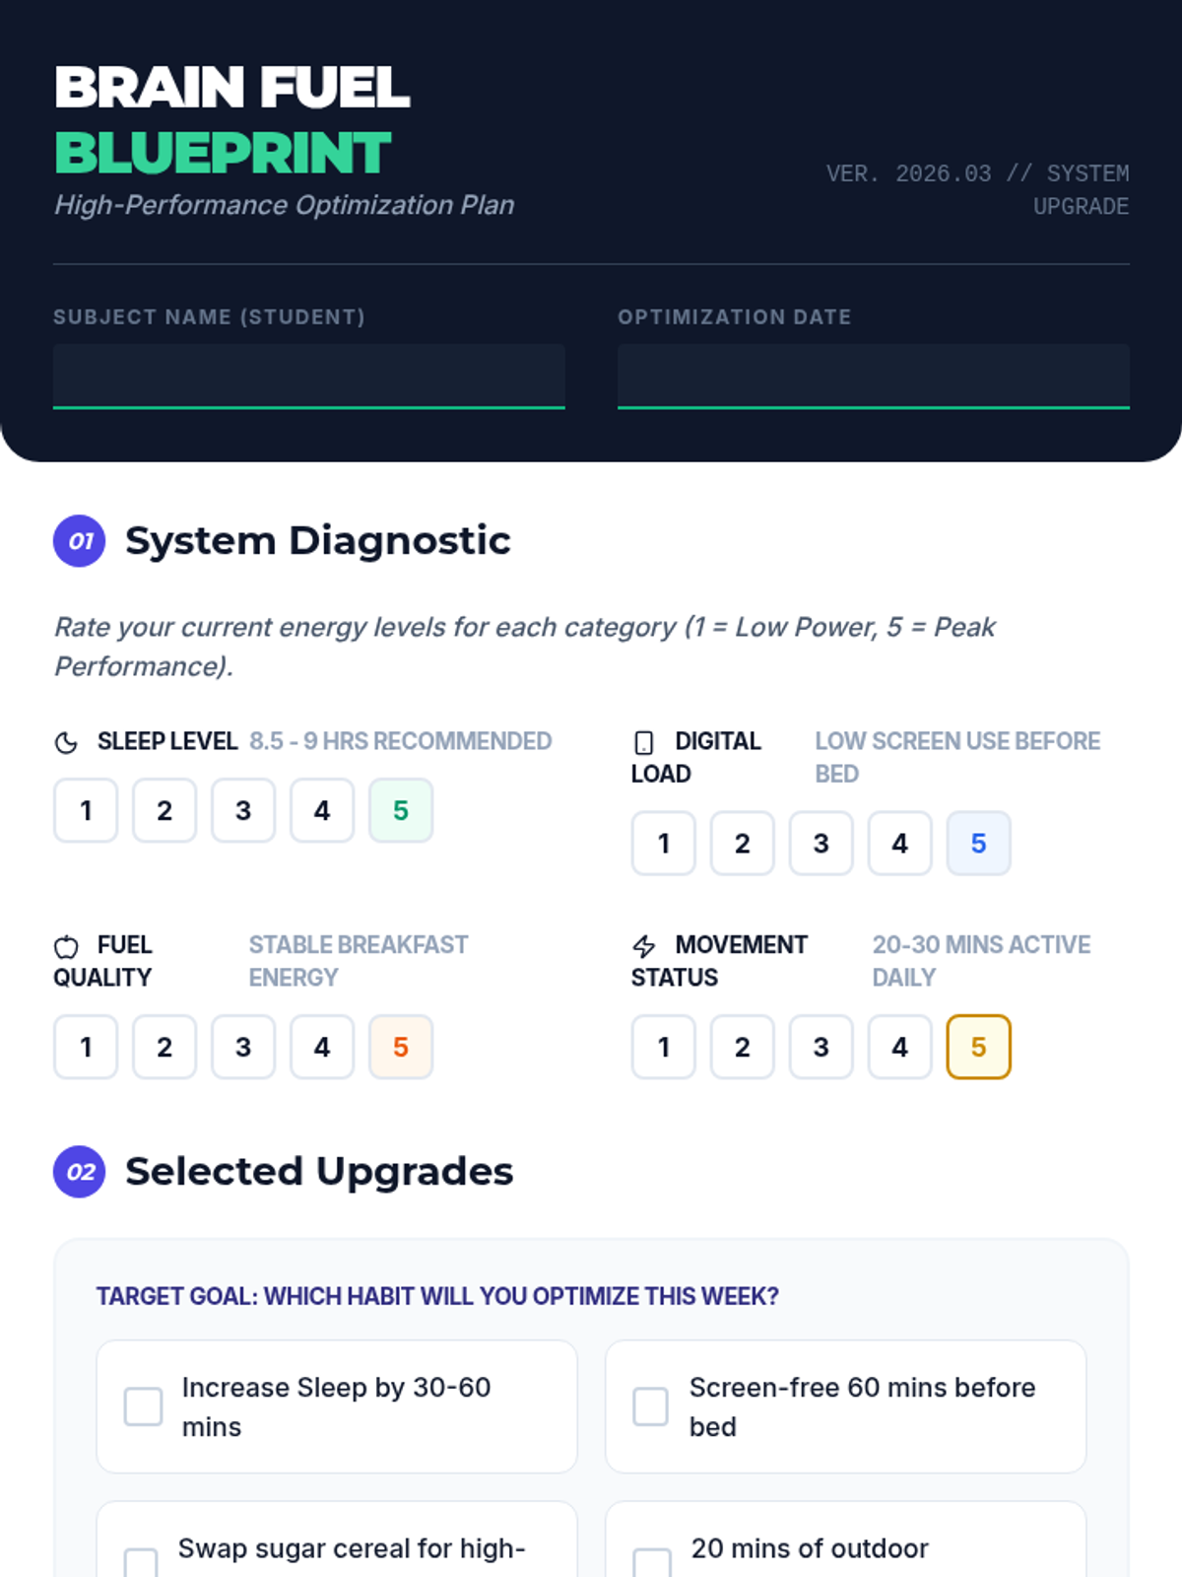Tick the Swap sugar cereal checkbox
This screenshot has width=1182, height=1577.
(141, 1563)
